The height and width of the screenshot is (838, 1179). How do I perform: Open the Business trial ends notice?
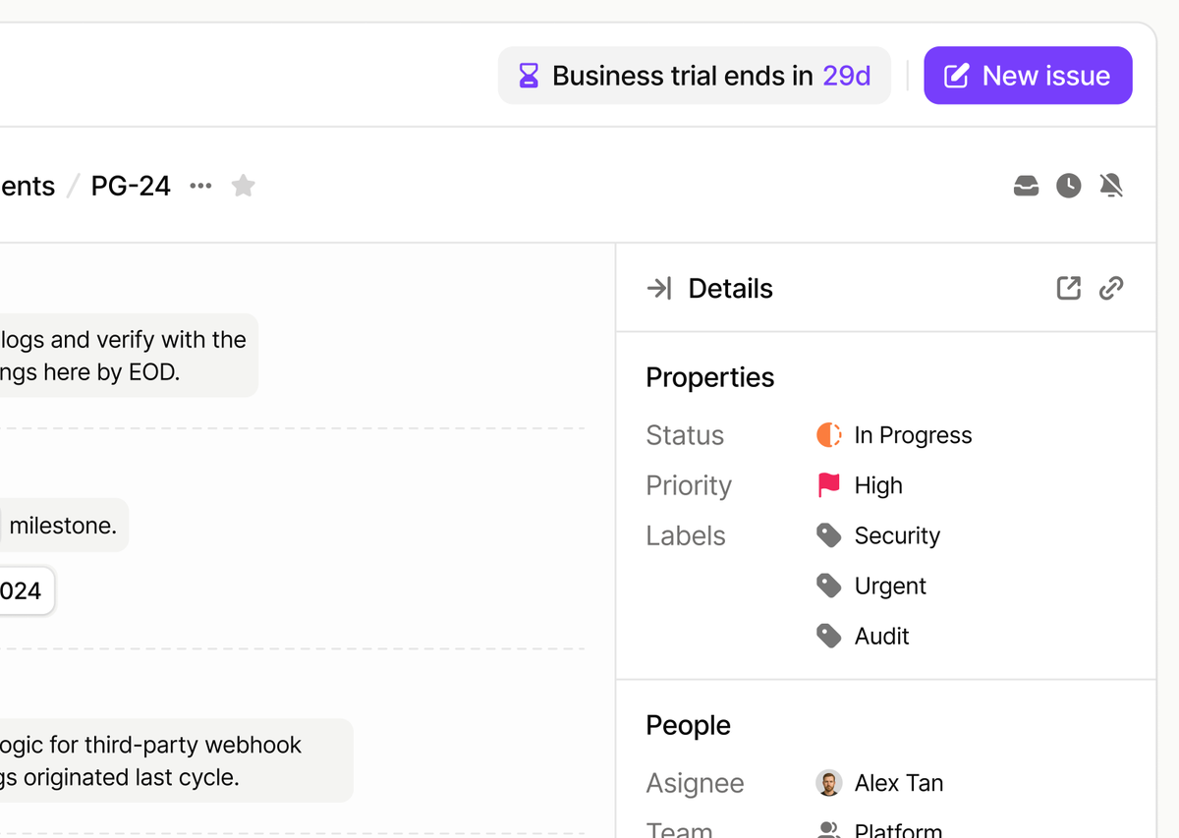(695, 76)
